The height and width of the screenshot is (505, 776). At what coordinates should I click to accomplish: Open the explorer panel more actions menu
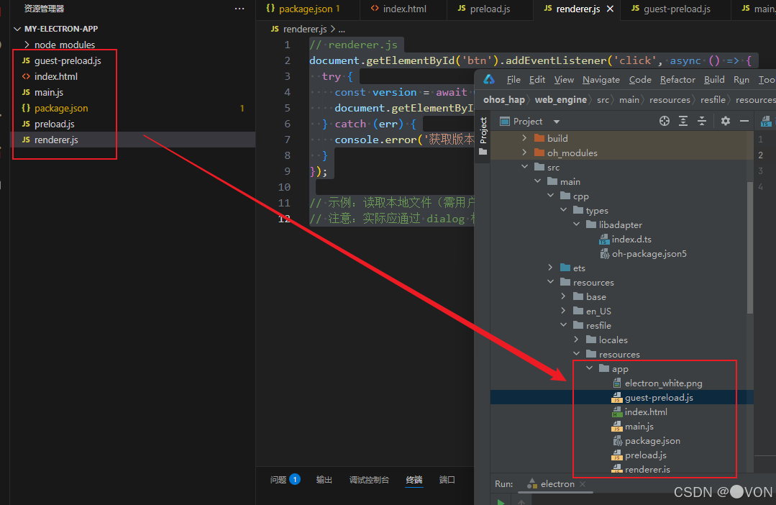pos(239,9)
